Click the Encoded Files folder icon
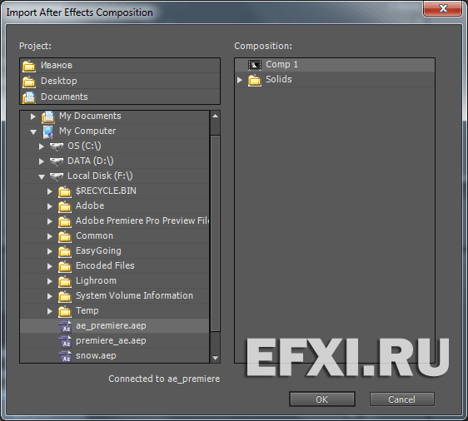The height and width of the screenshot is (421, 468). (64, 266)
